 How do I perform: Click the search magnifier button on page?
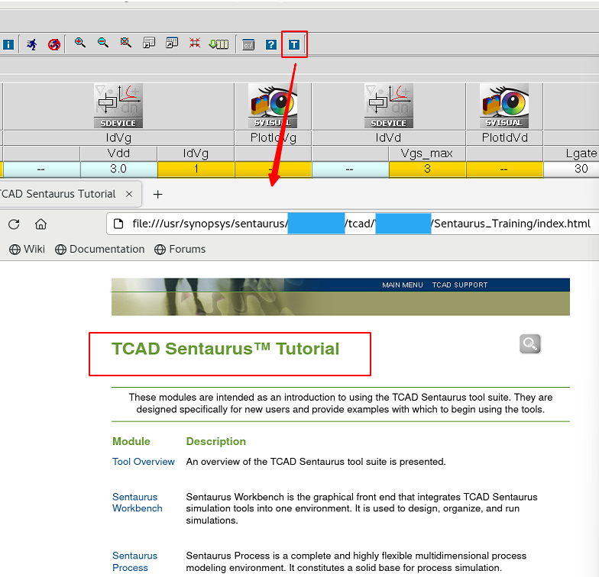click(x=530, y=343)
